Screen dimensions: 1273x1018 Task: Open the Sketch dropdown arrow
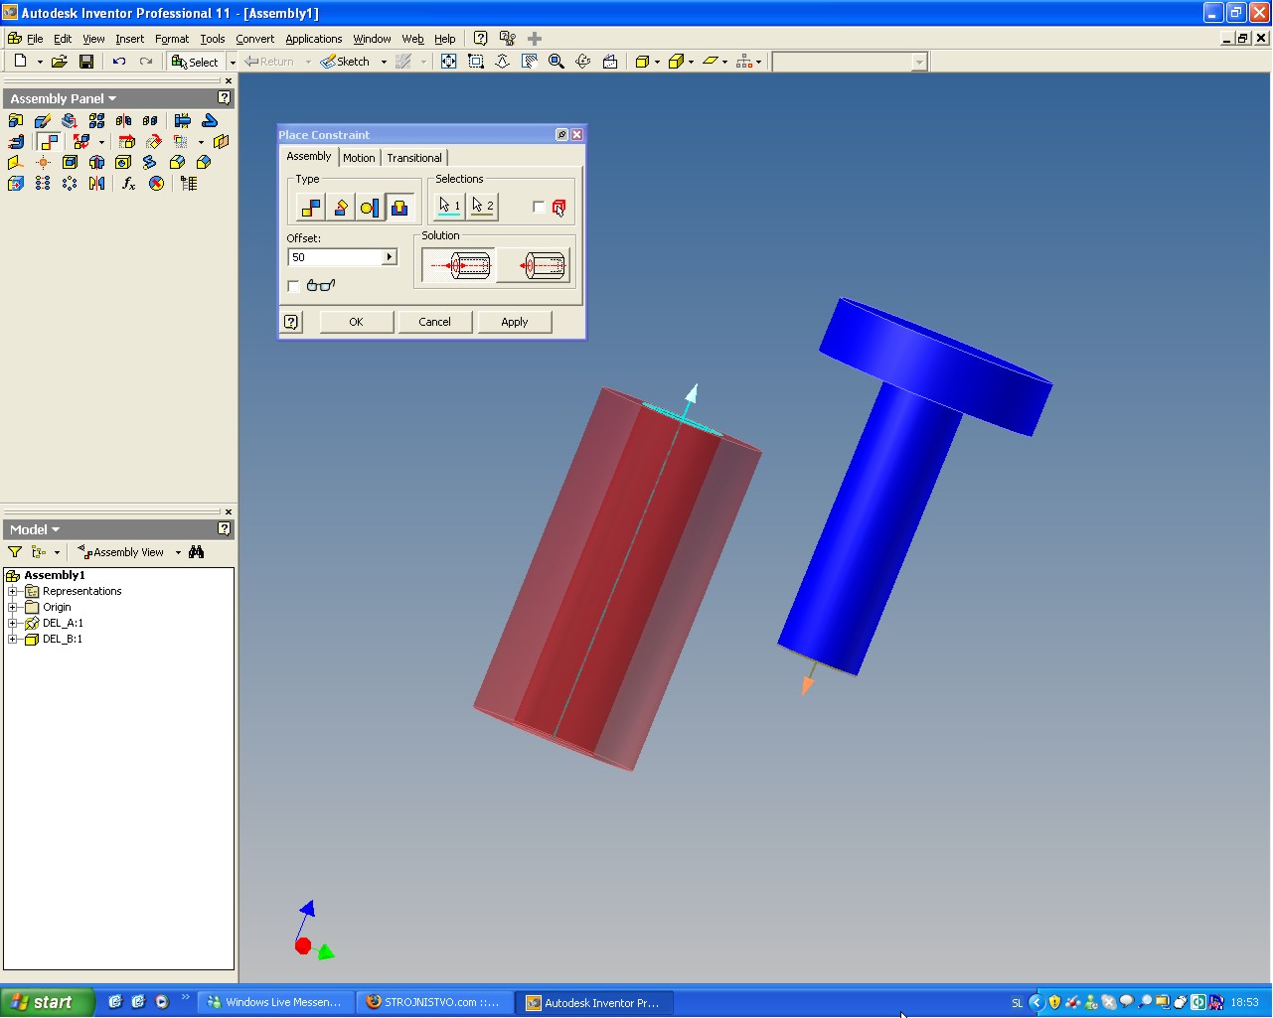[x=384, y=62]
